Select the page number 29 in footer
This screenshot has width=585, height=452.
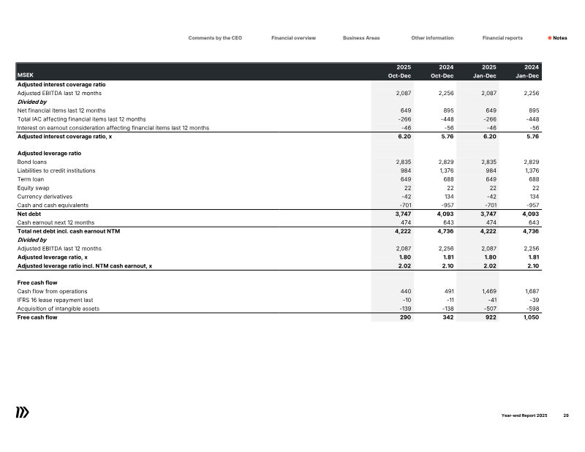pyautogui.click(x=565, y=415)
